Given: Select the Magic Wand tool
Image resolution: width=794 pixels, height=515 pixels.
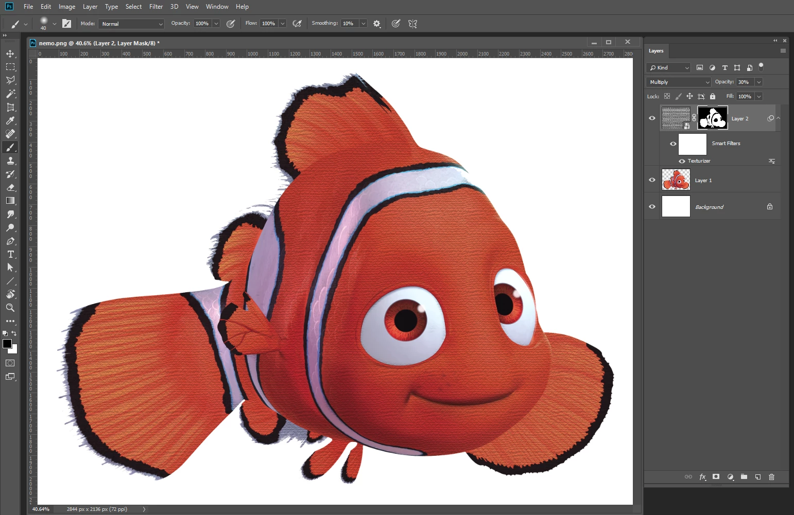Looking at the screenshot, I should (10, 94).
